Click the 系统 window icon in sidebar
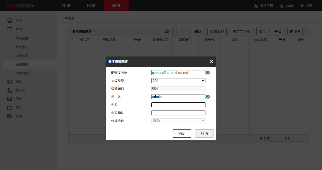Image resolution: width=322 pixels, height=170 pixels. tap(10, 29)
